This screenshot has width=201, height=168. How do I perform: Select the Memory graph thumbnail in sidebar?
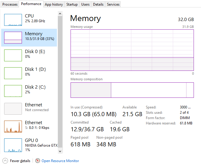tap(13, 38)
